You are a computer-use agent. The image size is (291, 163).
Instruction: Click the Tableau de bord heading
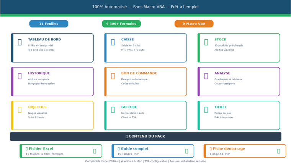click(44, 39)
